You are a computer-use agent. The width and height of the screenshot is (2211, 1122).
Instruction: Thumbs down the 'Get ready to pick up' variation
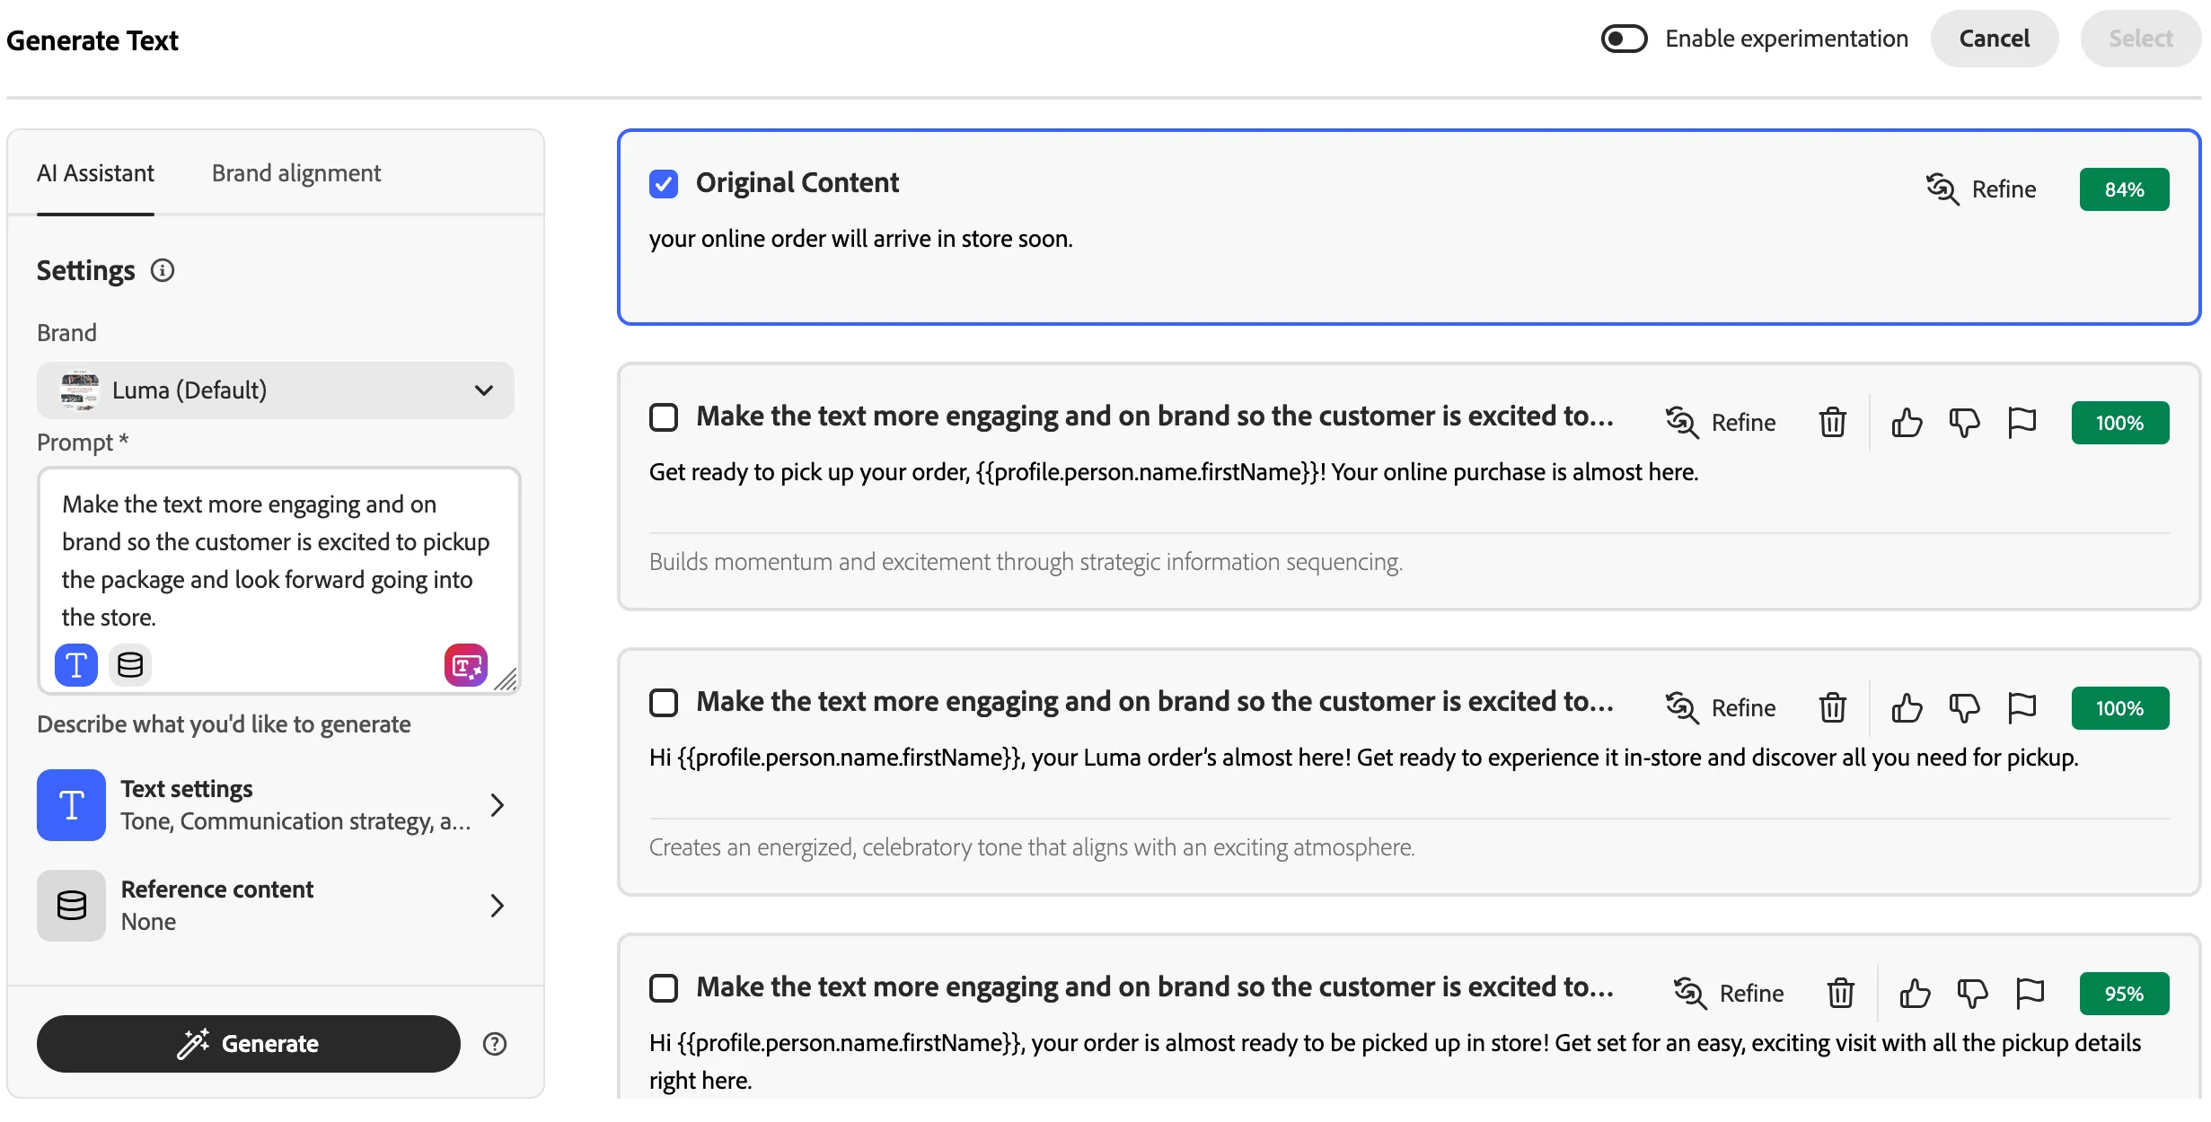(1964, 422)
